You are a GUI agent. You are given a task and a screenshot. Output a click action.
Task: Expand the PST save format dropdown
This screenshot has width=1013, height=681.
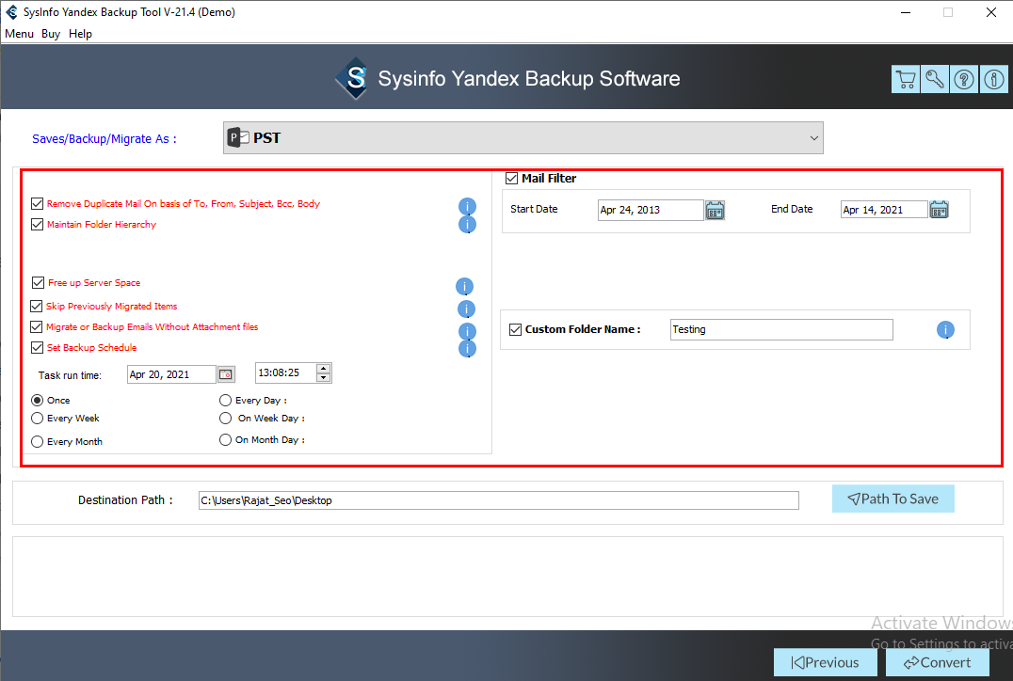813,138
